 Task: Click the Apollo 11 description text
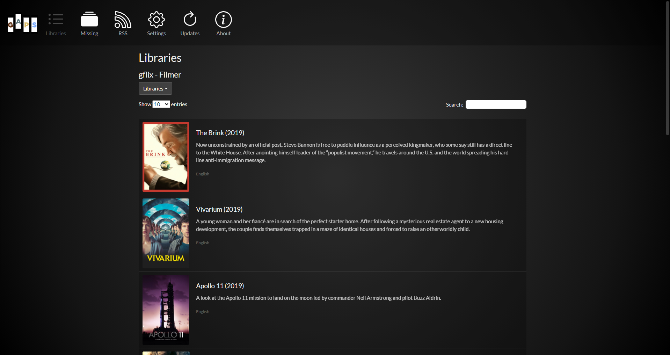[318, 298]
